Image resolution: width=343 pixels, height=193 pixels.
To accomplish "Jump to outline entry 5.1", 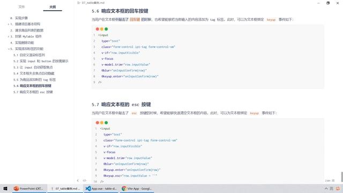I will pos(29,55).
